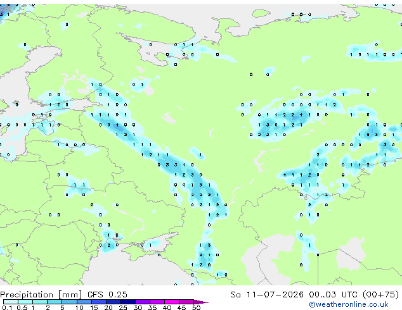The image size is (402, 310).
Task: Select the 2–5 mm legend swatch
Action: [55, 302]
